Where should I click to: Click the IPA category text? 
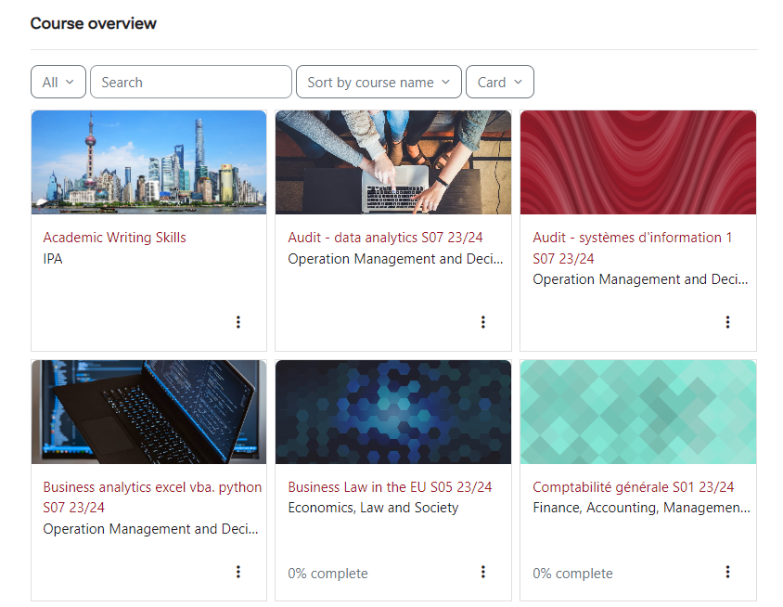point(53,259)
